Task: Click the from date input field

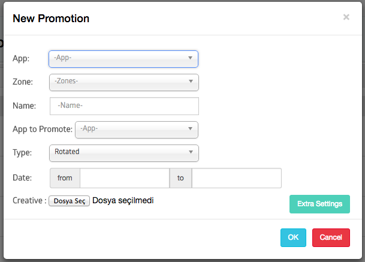Action: (125, 178)
